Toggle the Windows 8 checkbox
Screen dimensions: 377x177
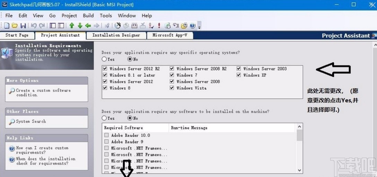pyautogui.click(x=105, y=88)
